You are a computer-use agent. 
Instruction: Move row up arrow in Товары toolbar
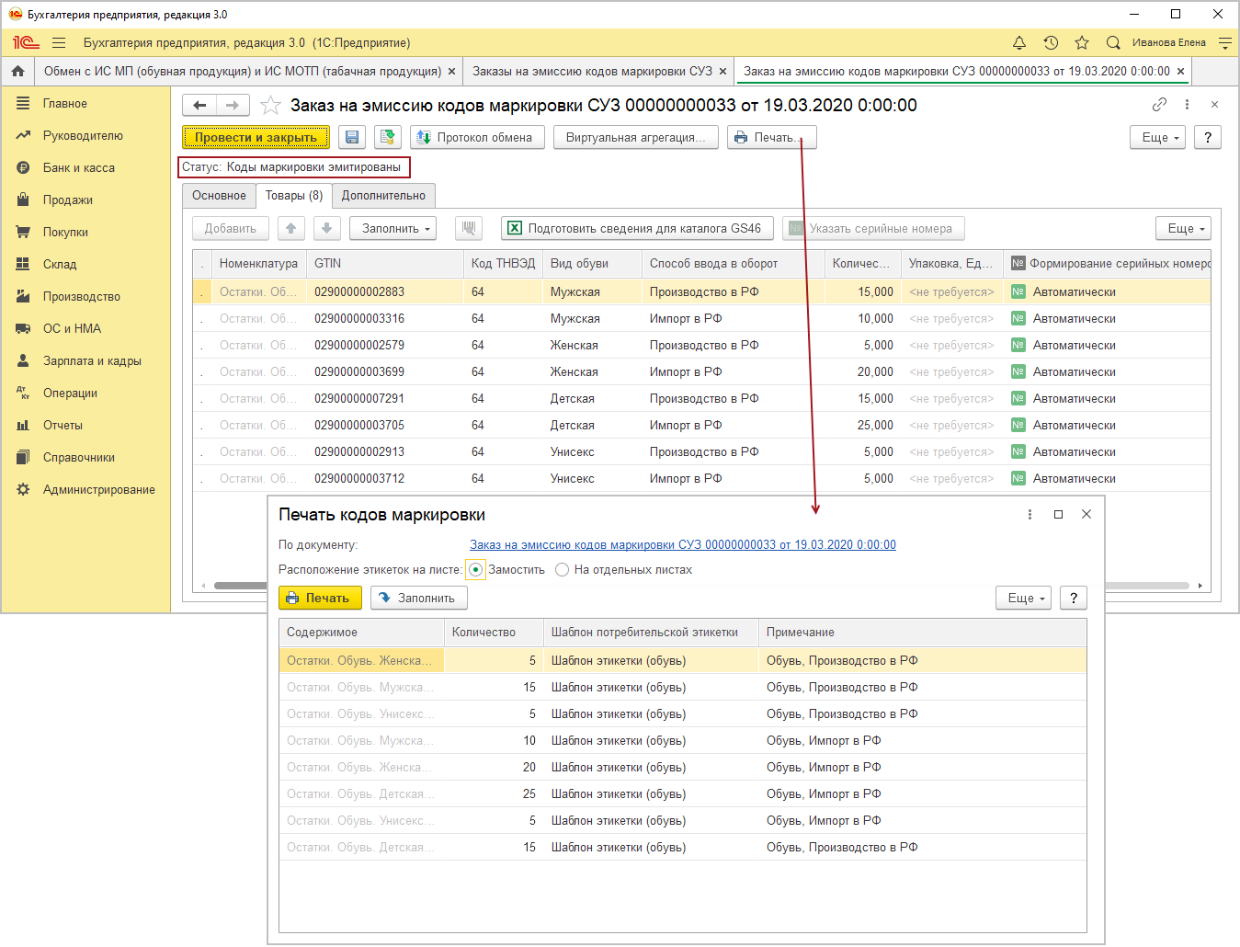coord(290,228)
